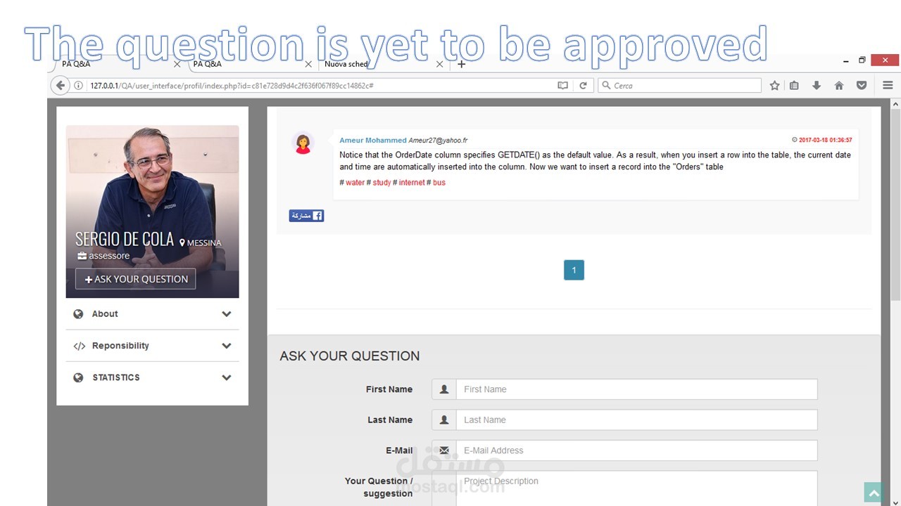Click the globe icon next to STATISTICS
Image resolution: width=901 pixels, height=506 pixels.
point(78,377)
